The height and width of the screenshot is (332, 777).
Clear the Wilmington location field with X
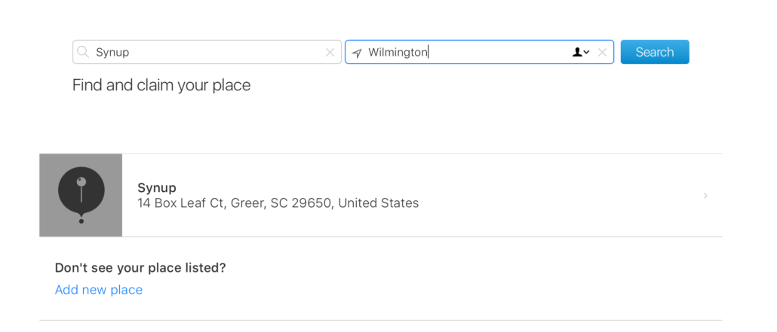(x=602, y=53)
